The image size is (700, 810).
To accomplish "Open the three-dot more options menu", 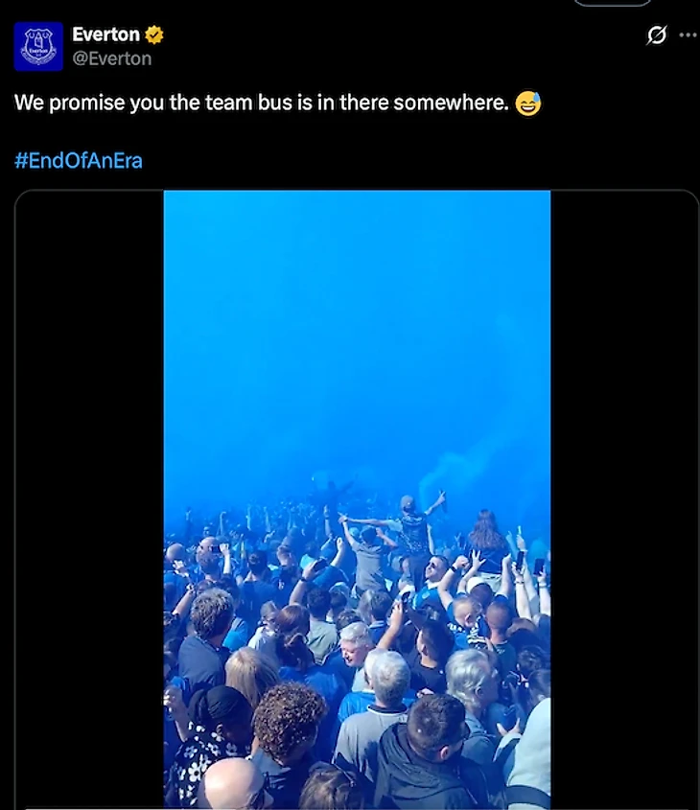I will [x=688, y=35].
